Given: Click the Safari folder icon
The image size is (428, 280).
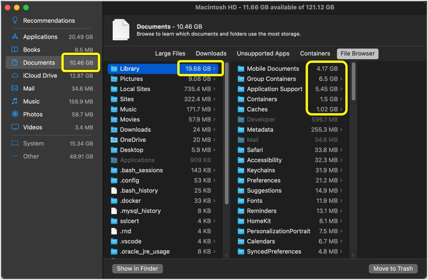Looking at the screenshot, I should [241, 150].
